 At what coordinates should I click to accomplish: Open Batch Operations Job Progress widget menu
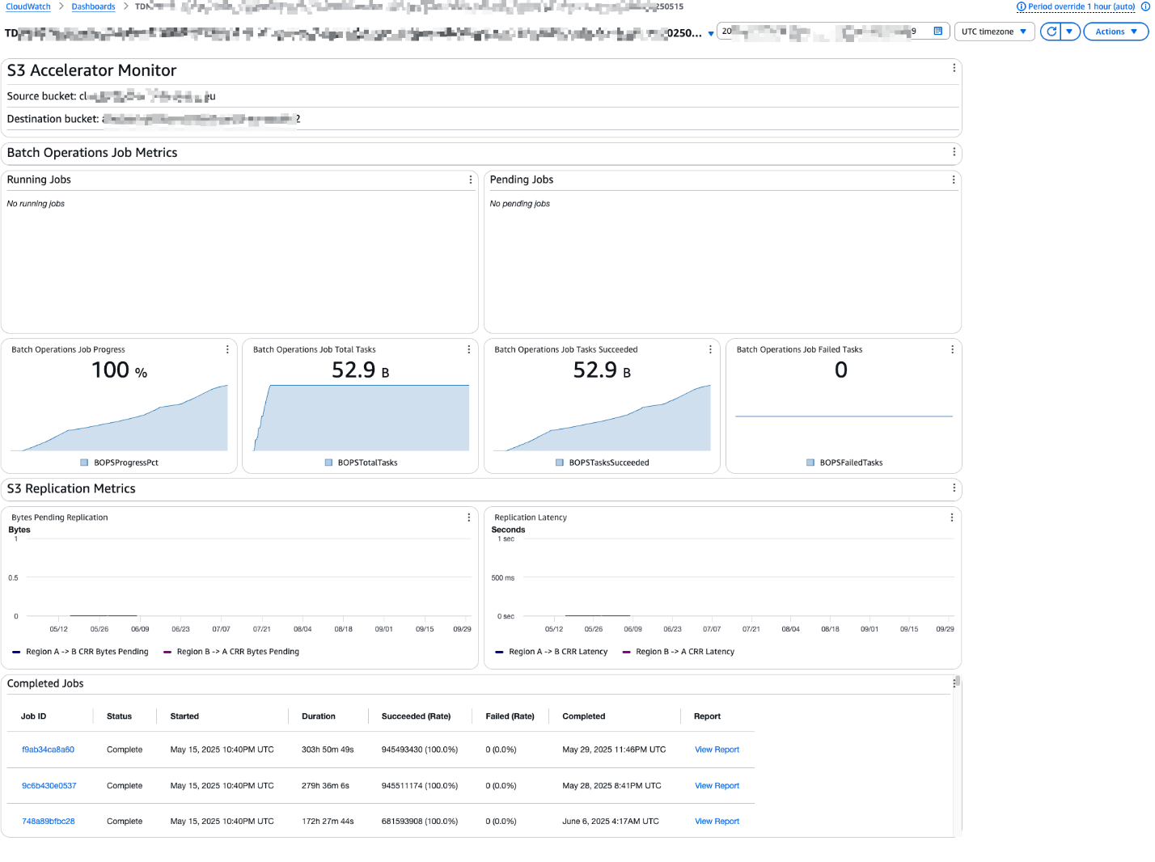click(x=227, y=349)
